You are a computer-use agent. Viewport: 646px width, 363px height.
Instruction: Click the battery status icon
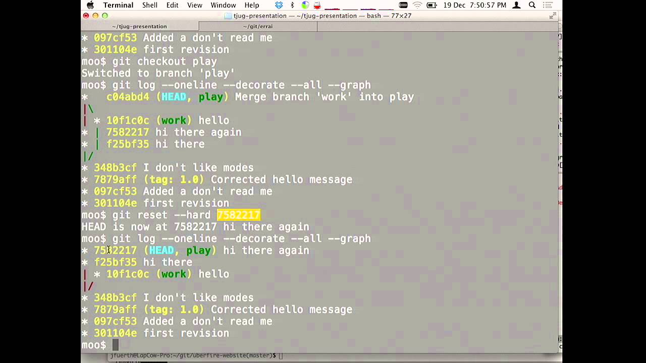pos(432,5)
